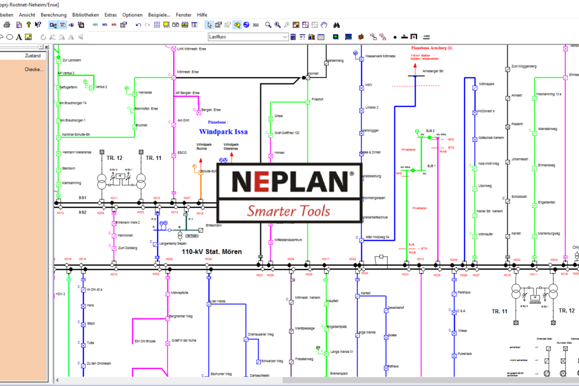The width and height of the screenshot is (579, 386).
Task: Click the Parkhaus label
Action: click(464, 292)
